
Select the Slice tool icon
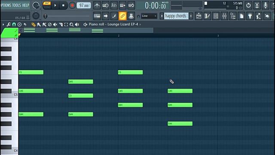click(61, 25)
